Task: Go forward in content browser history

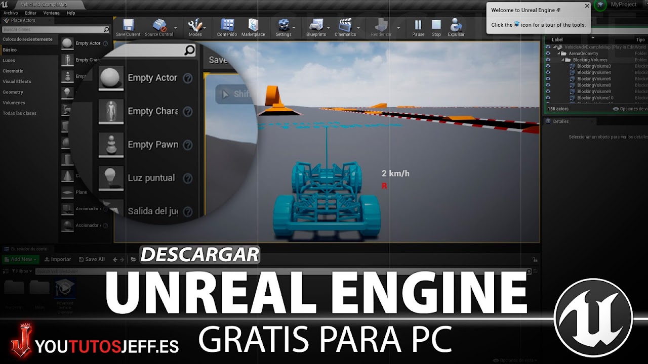Action: point(123,259)
